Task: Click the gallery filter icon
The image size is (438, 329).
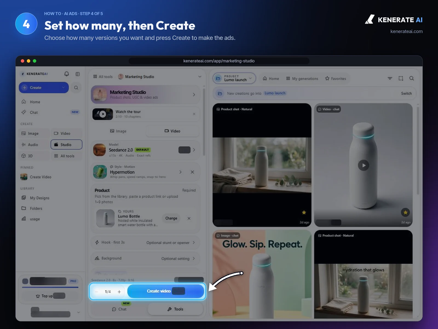Action: point(390,78)
